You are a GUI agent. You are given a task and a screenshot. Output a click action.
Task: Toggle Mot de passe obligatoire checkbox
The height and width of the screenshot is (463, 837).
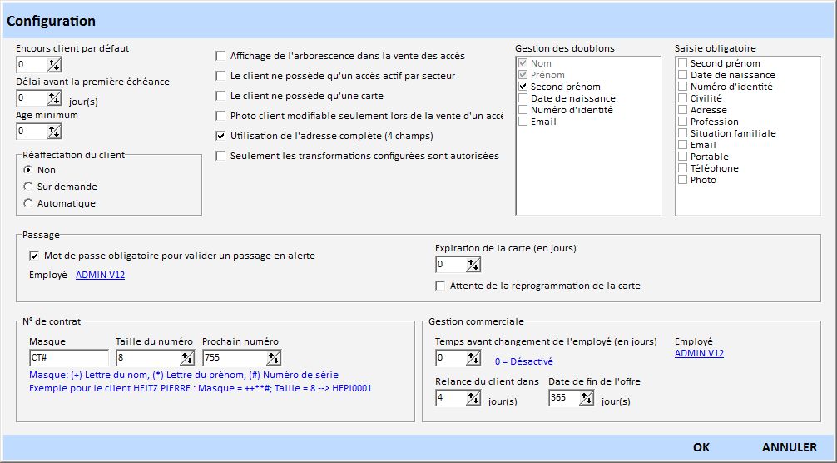35,256
